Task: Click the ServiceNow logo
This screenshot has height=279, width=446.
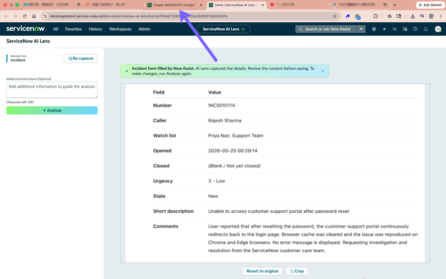Action: (x=25, y=29)
